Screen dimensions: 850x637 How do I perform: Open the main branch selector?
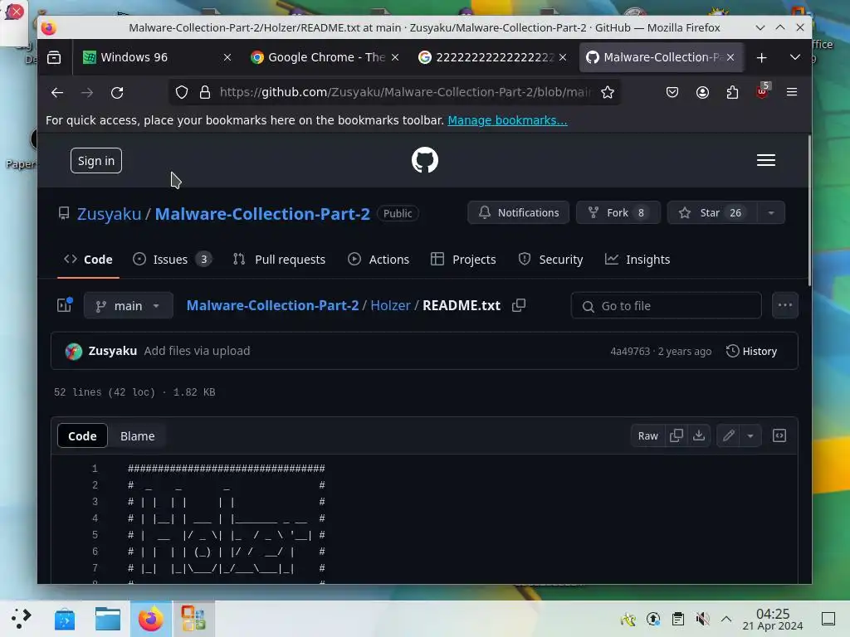coord(129,306)
